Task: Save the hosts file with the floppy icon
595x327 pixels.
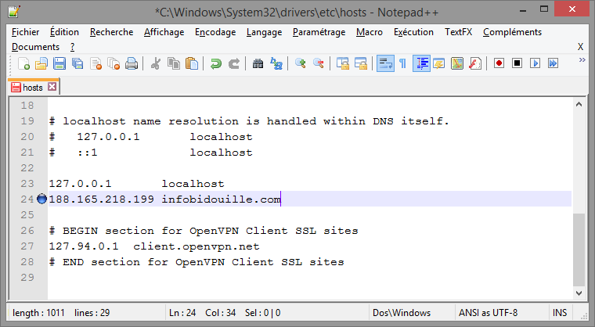Action: point(59,63)
